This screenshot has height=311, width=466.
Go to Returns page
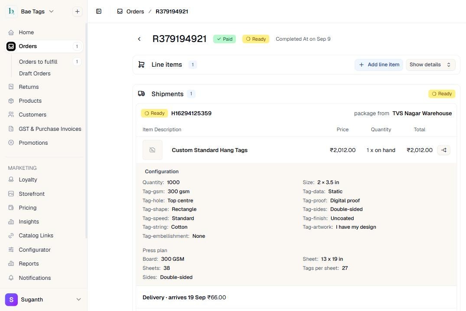29,87
